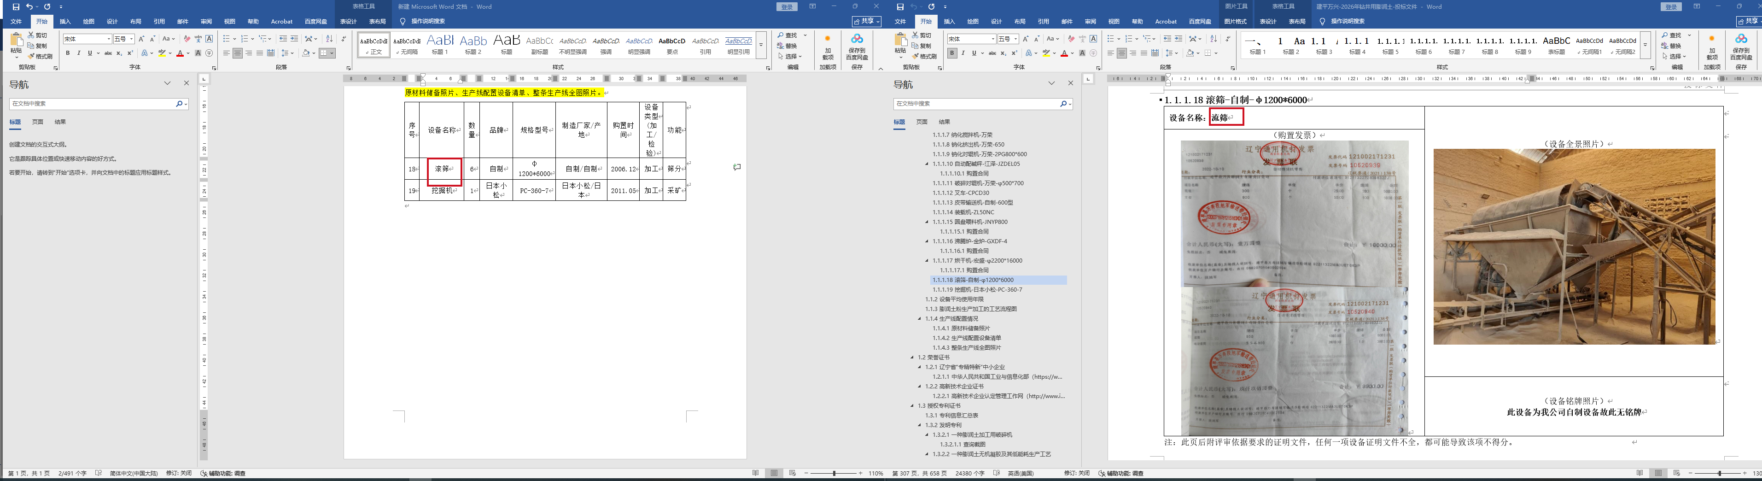
Task: Collapse the 1.2 荣誉证书 heading in navigation
Action: [912, 357]
